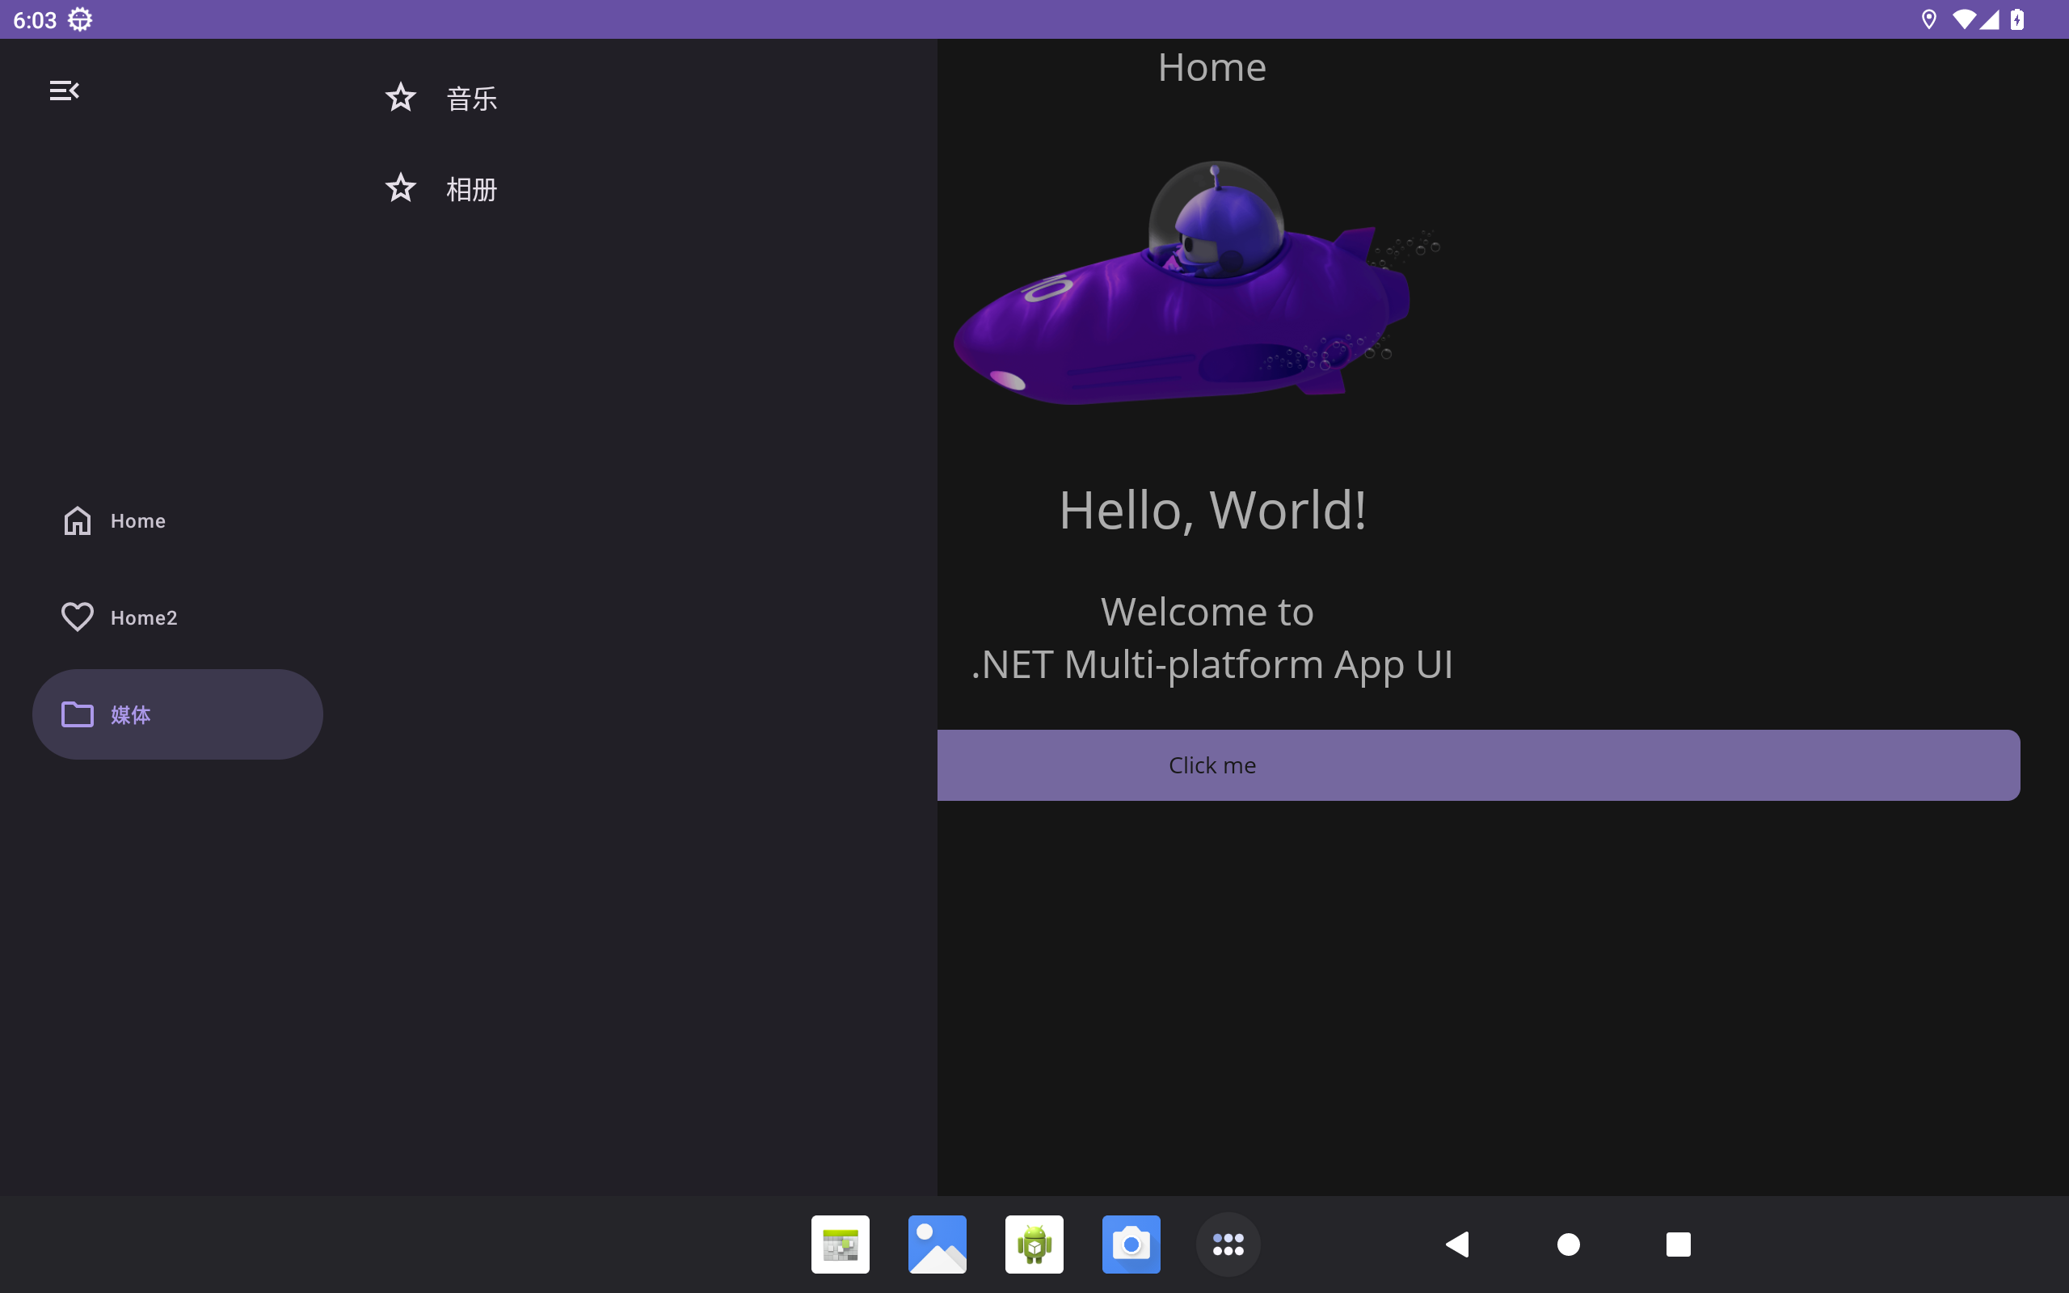This screenshot has height=1293, width=2069.
Task: Open the camera app in taskbar
Action: 1131,1245
